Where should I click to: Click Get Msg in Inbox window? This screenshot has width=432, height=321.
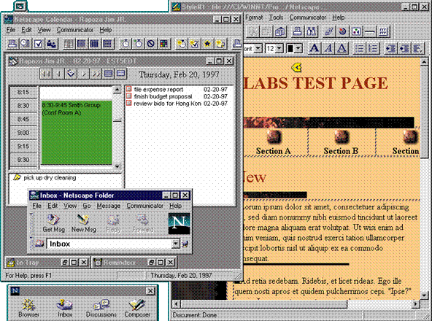[53, 224]
